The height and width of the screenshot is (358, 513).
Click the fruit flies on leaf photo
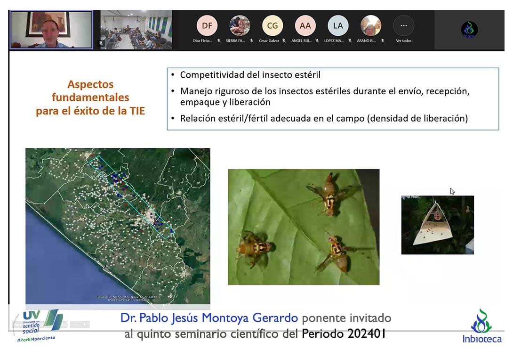click(304, 227)
